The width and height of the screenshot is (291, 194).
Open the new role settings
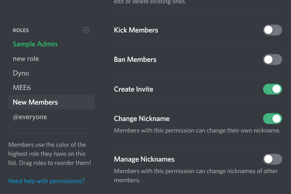click(26, 59)
